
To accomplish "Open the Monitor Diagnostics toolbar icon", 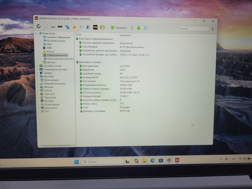I will (x=67, y=27).
